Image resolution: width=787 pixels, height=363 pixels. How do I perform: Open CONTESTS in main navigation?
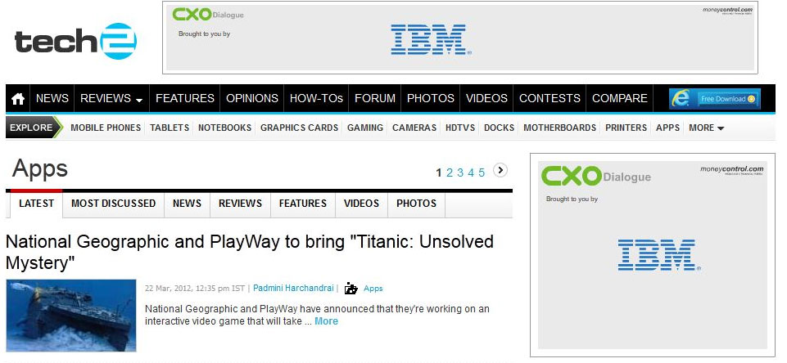[x=550, y=98]
